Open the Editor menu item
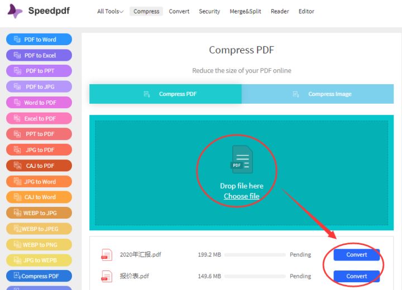 coord(306,11)
